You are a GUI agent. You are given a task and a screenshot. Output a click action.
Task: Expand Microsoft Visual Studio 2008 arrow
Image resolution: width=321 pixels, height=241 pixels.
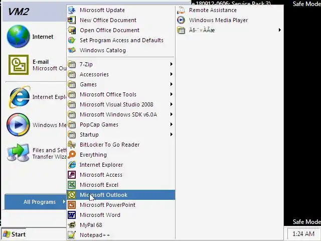click(172, 104)
